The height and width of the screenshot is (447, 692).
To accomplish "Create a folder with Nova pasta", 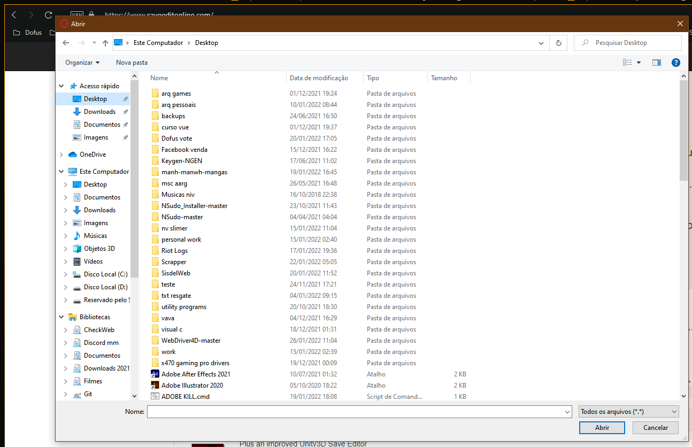I will (132, 63).
